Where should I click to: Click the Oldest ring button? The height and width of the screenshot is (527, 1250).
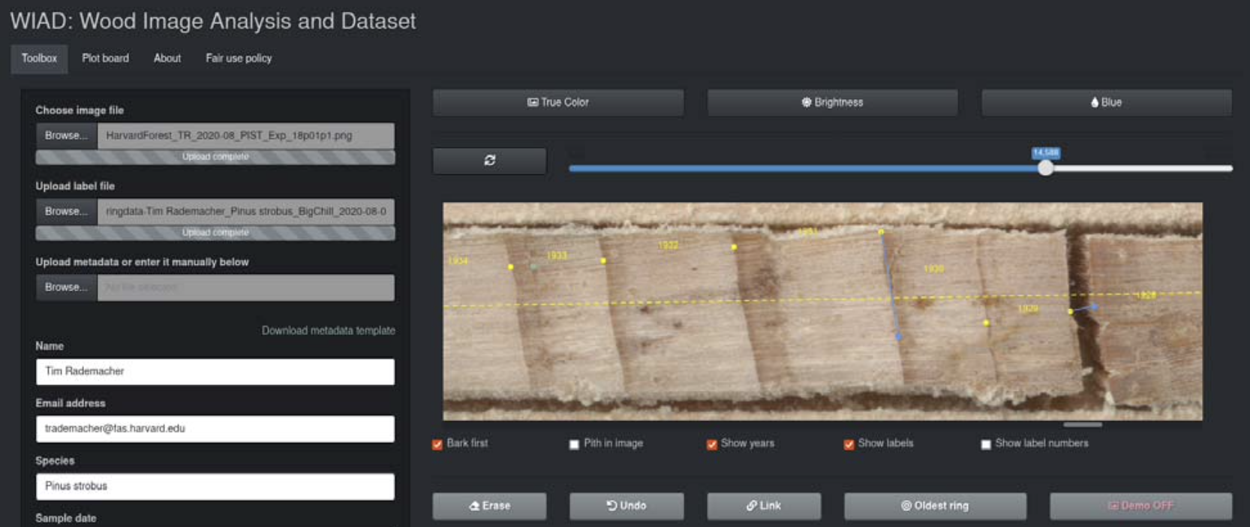935,506
